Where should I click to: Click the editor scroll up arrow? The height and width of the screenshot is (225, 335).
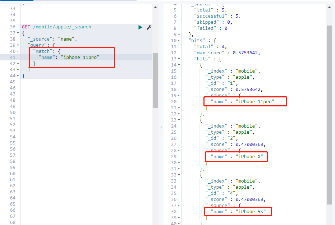(x=155, y=7)
